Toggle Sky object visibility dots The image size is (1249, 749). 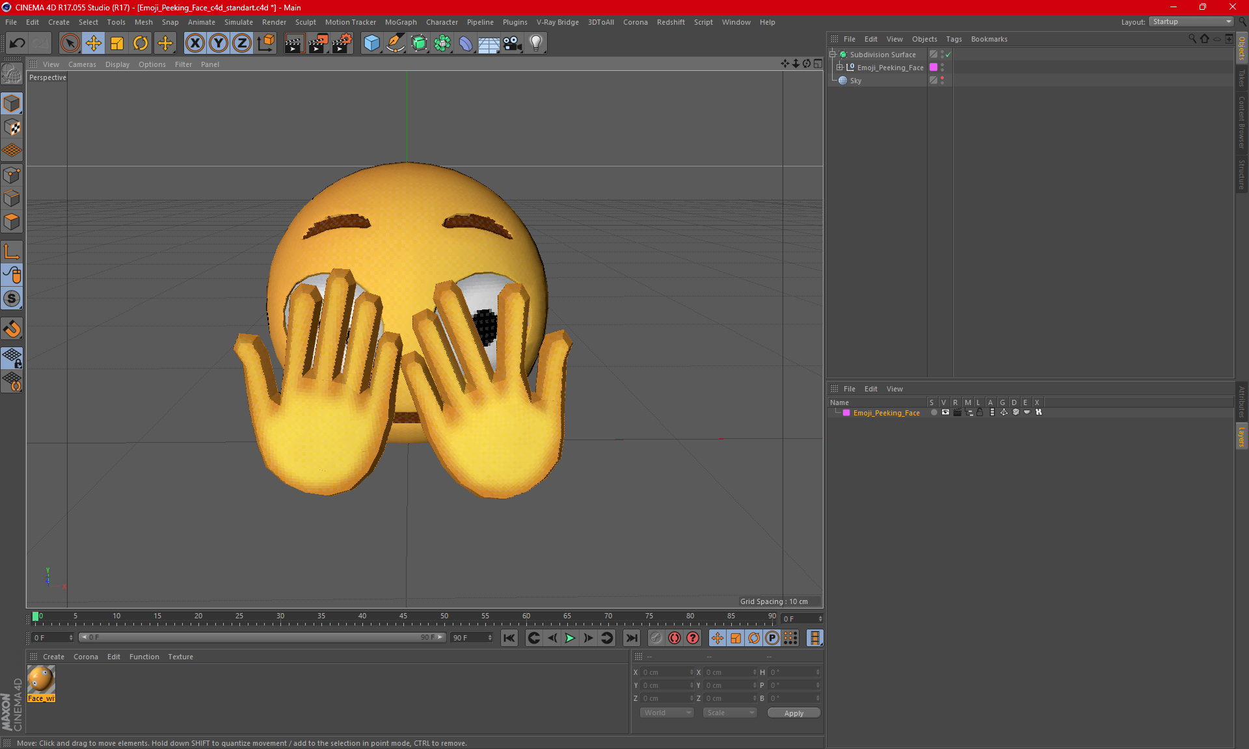point(942,80)
